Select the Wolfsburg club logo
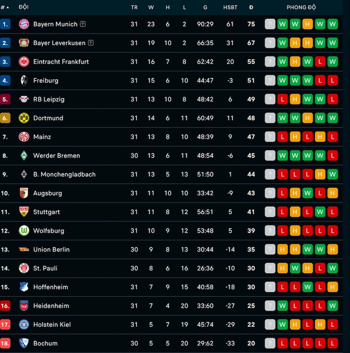The image size is (350, 353). (24, 230)
